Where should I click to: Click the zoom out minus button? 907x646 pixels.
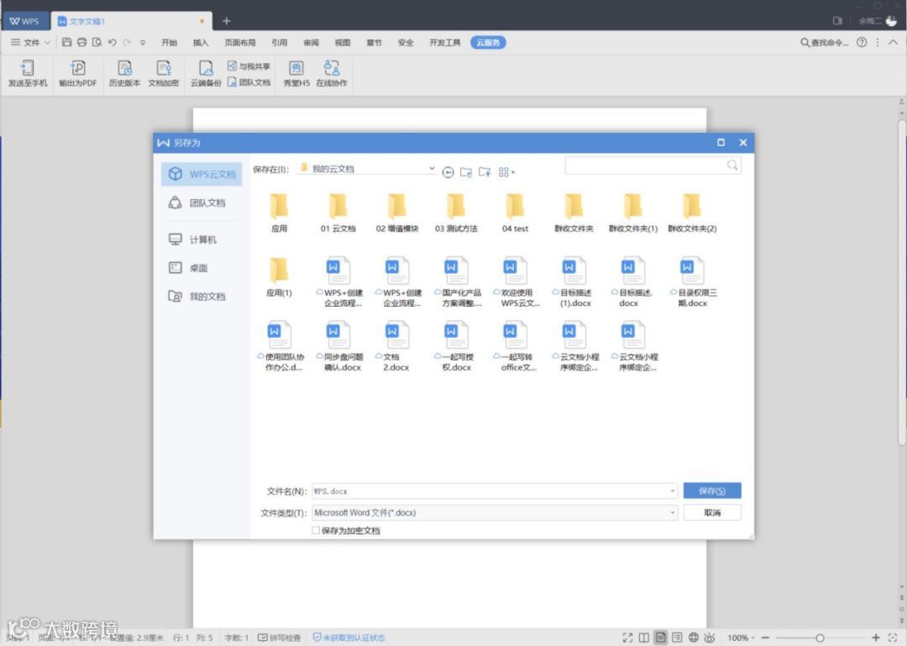click(x=765, y=638)
